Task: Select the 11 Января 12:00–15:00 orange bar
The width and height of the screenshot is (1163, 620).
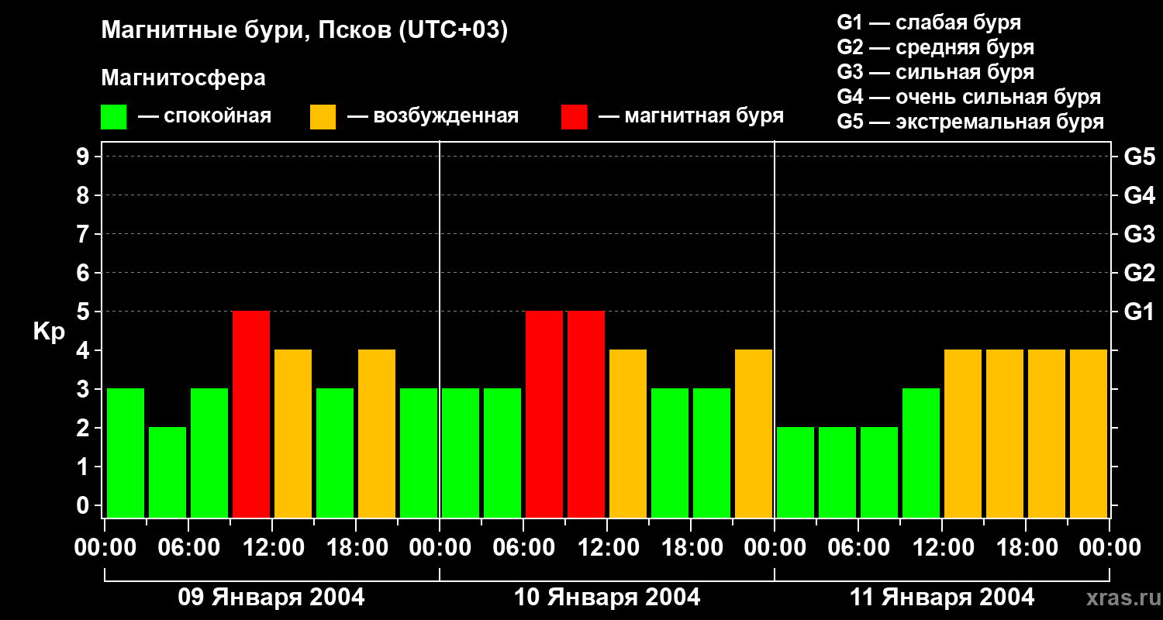Action: click(x=963, y=433)
